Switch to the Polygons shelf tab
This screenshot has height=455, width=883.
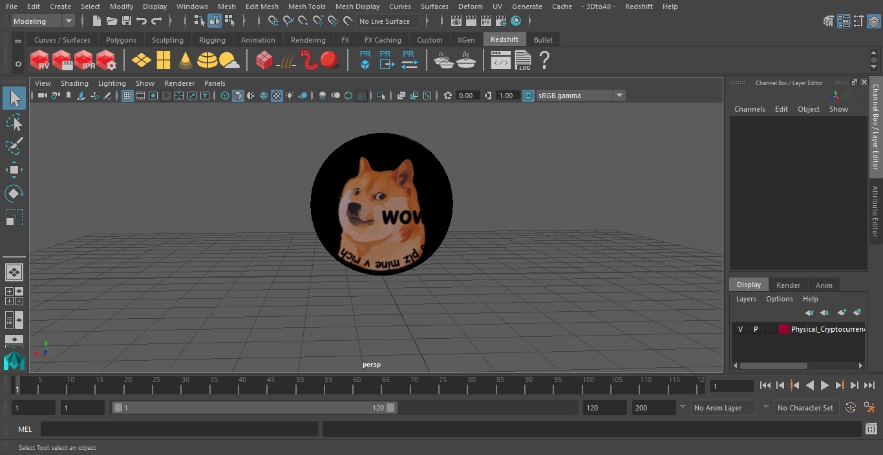point(122,40)
